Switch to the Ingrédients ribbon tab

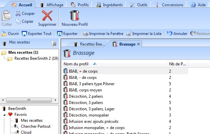(110, 5)
